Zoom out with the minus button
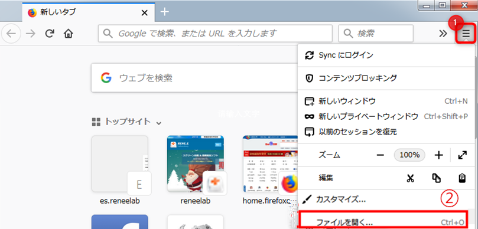 click(x=380, y=155)
